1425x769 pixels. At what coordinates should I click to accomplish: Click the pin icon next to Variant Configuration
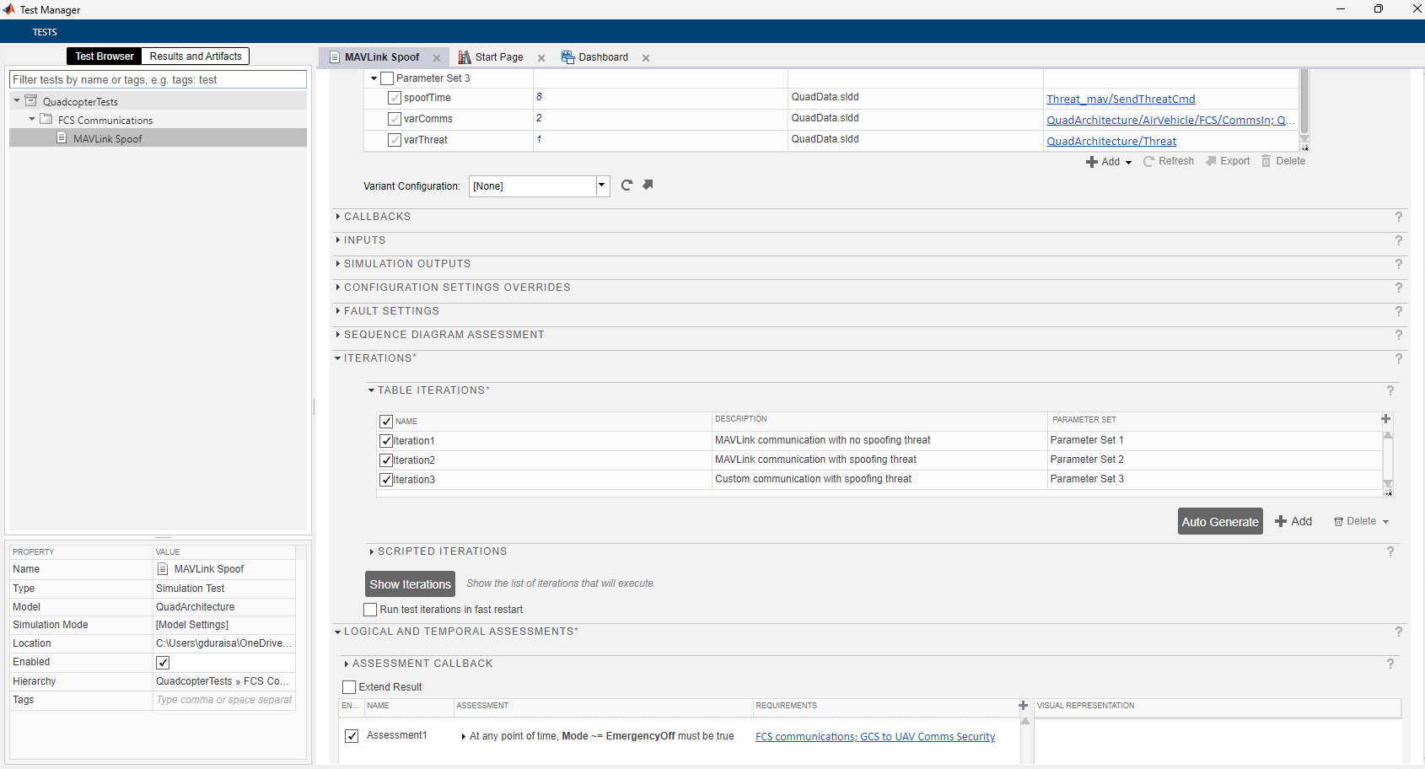click(648, 185)
